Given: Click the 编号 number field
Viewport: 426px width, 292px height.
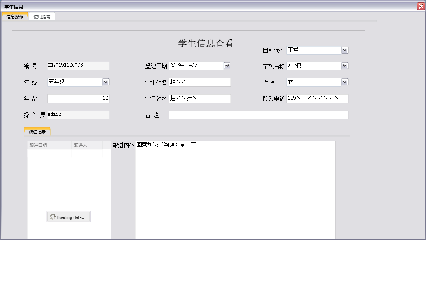Looking at the screenshot, I should tap(78, 66).
